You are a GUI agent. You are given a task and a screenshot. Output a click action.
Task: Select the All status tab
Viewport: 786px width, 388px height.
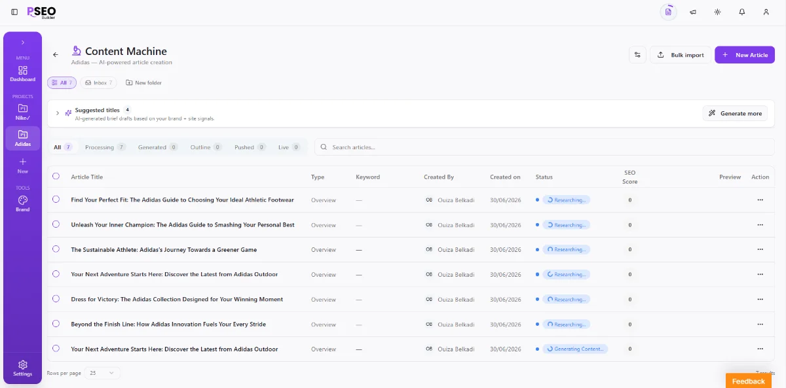click(63, 147)
